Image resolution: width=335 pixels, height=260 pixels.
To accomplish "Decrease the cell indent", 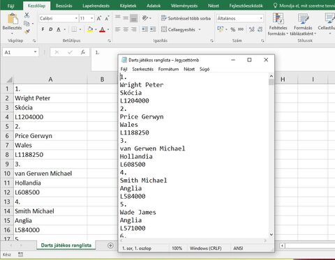I will point(144,29).
